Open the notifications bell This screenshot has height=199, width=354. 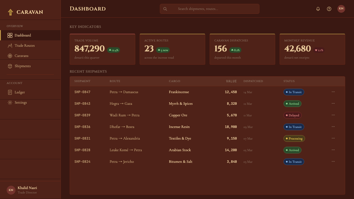click(318, 9)
